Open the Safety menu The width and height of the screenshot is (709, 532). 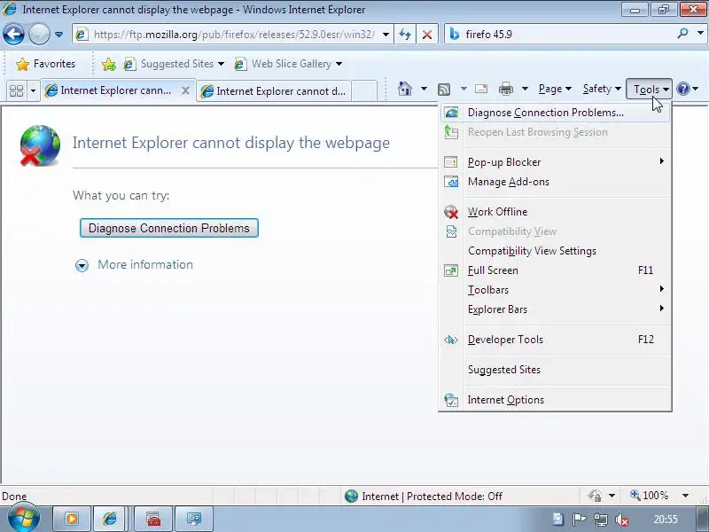602,90
